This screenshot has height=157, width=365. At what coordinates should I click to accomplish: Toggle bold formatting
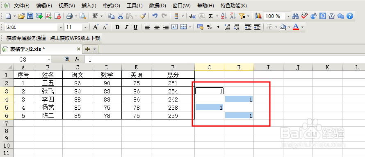pyautogui.click(x=118, y=27)
